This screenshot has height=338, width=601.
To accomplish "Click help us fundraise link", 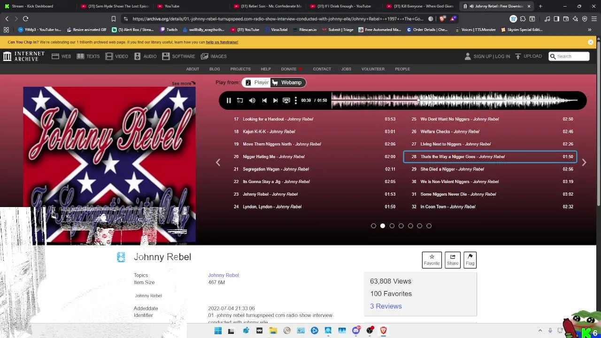I will (x=222, y=42).
